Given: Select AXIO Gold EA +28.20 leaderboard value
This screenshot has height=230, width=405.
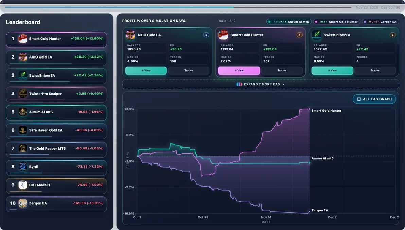Looking at the screenshot, I should point(89,57).
